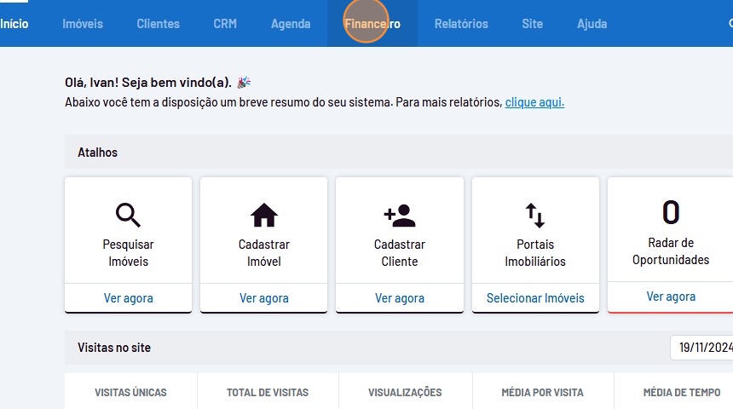Click 'Ver agora' under Cadastrar Imóvel
Viewport: 733px width, 409px height.
(263, 298)
